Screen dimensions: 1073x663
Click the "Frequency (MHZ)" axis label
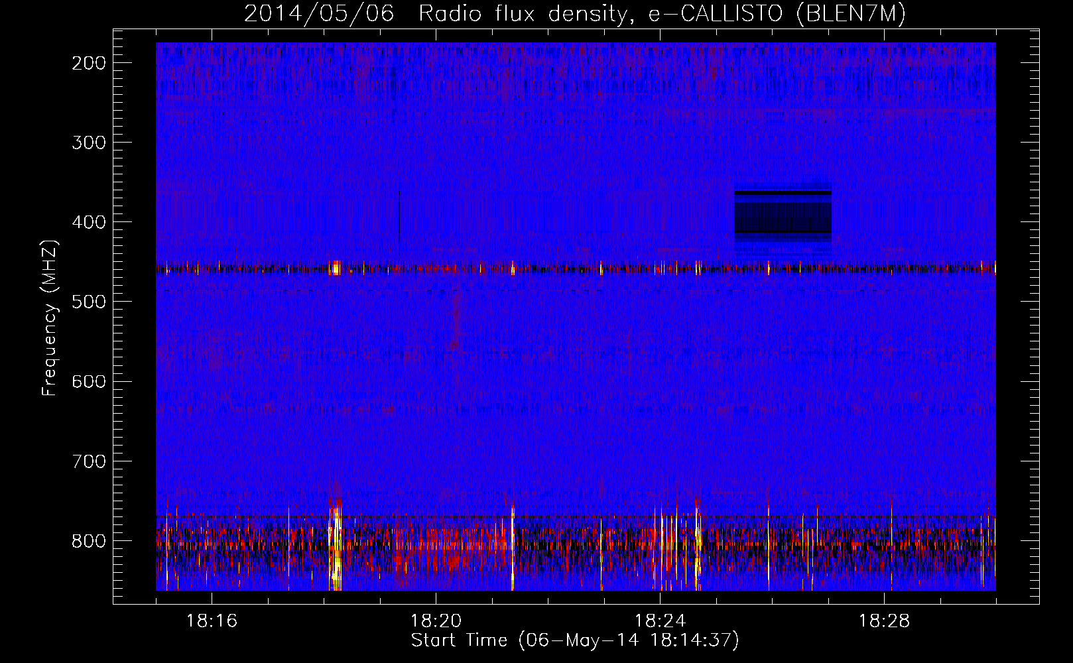(50, 318)
